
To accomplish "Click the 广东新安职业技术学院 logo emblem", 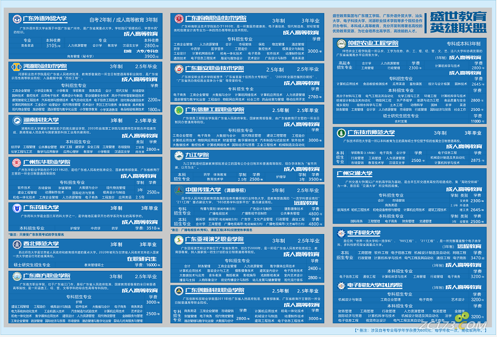I will [179, 69].
